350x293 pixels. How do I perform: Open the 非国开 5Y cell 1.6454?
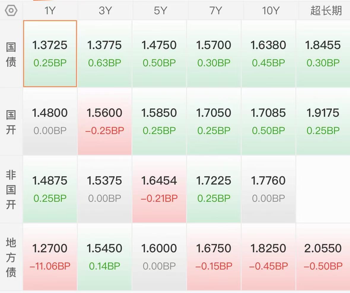point(159,189)
